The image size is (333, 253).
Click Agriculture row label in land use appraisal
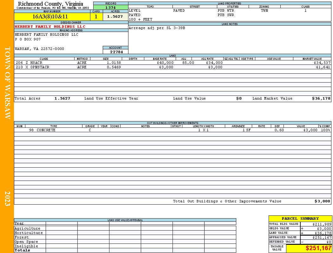tap(27, 228)
